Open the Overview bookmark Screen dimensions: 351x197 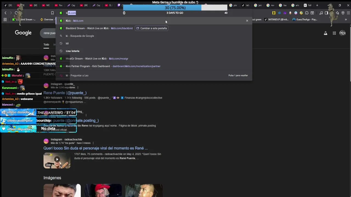[47, 19]
